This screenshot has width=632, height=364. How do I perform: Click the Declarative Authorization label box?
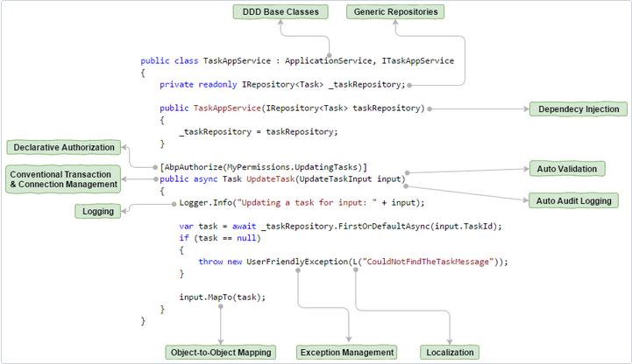[x=64, y=147]
